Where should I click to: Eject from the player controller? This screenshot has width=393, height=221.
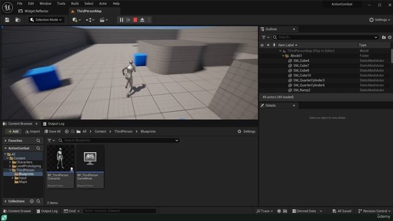pos(142,20)
